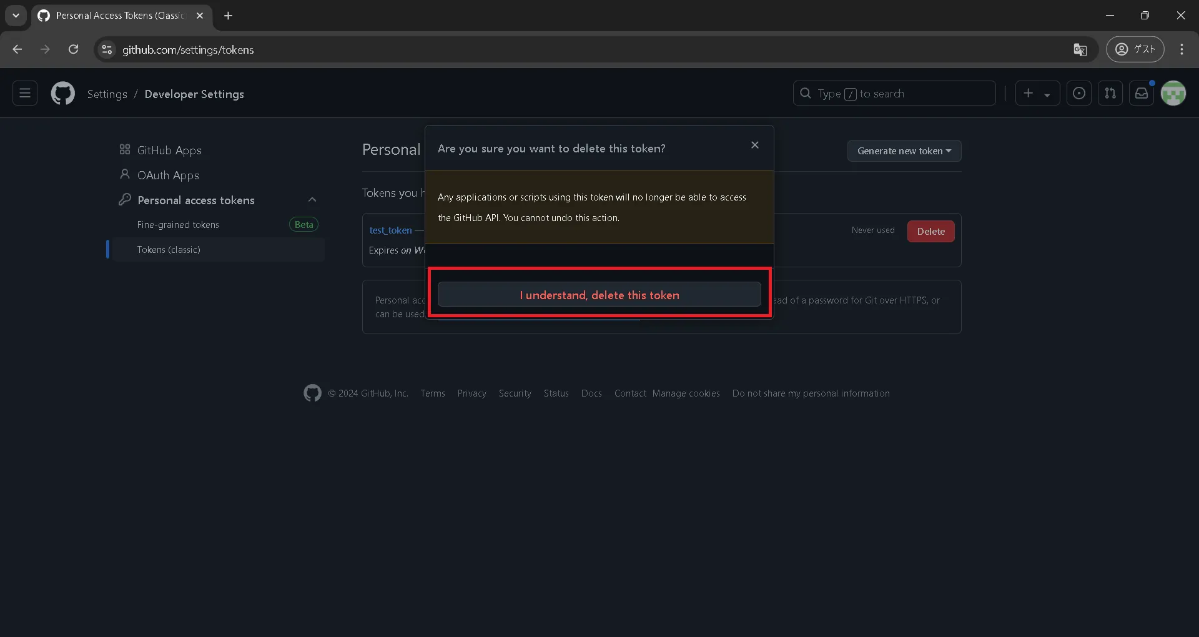Click the browser forward arrow
This screenshot has height=637, width=1199.
(45, 49)
